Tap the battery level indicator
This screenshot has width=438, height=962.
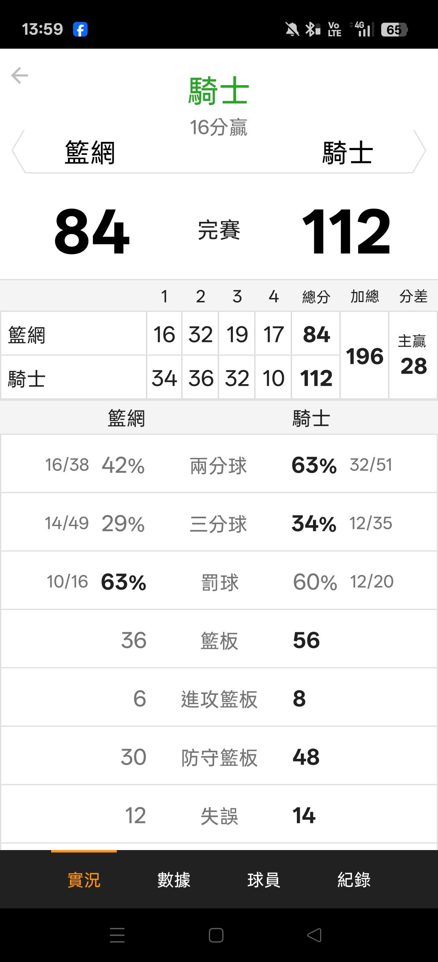click(394, 30)
